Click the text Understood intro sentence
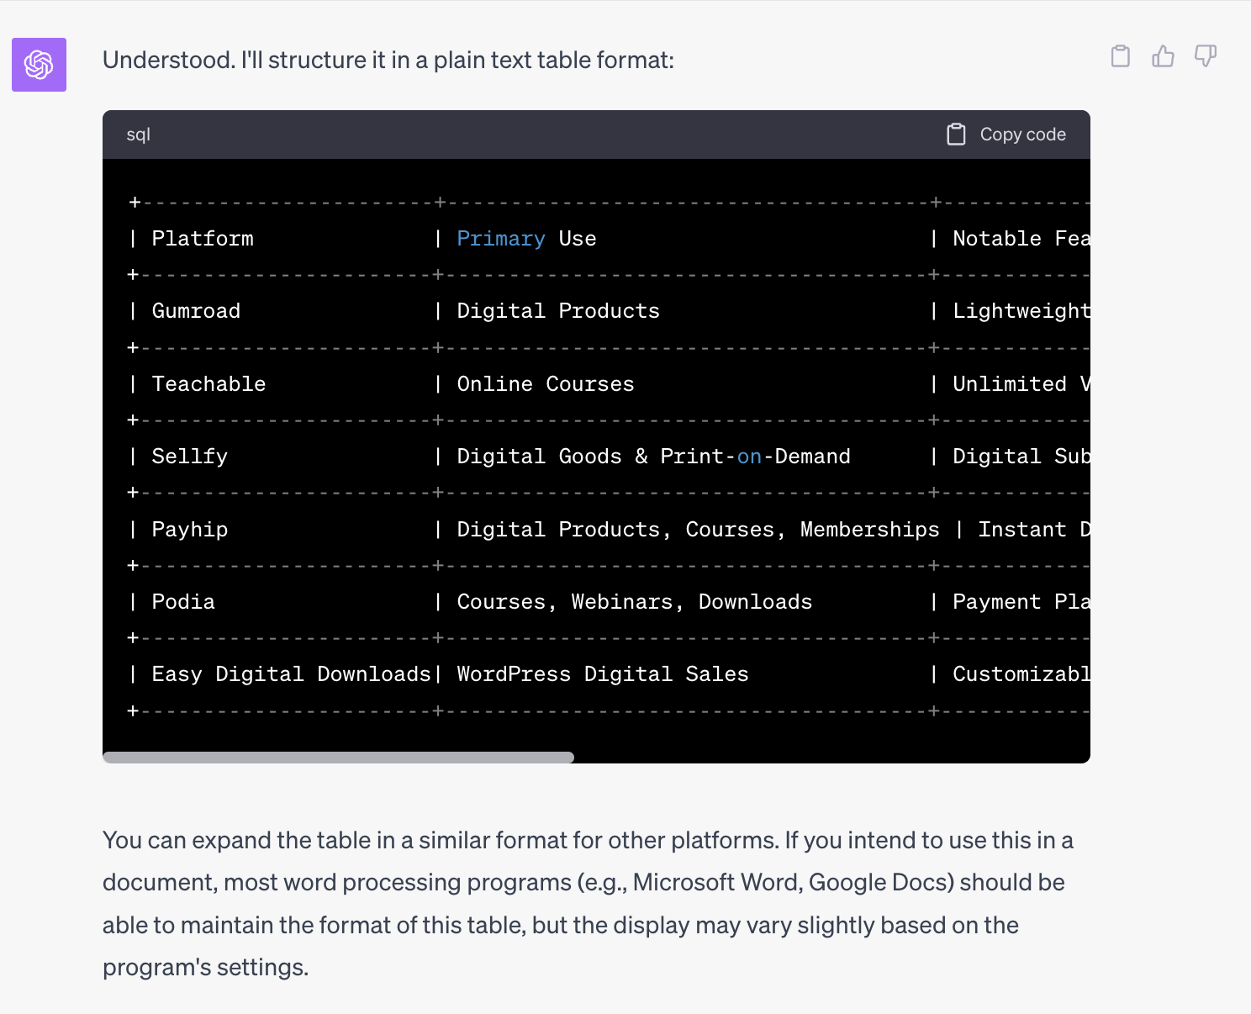The height and width of the screenshot is (1014, 1251). 388,61
